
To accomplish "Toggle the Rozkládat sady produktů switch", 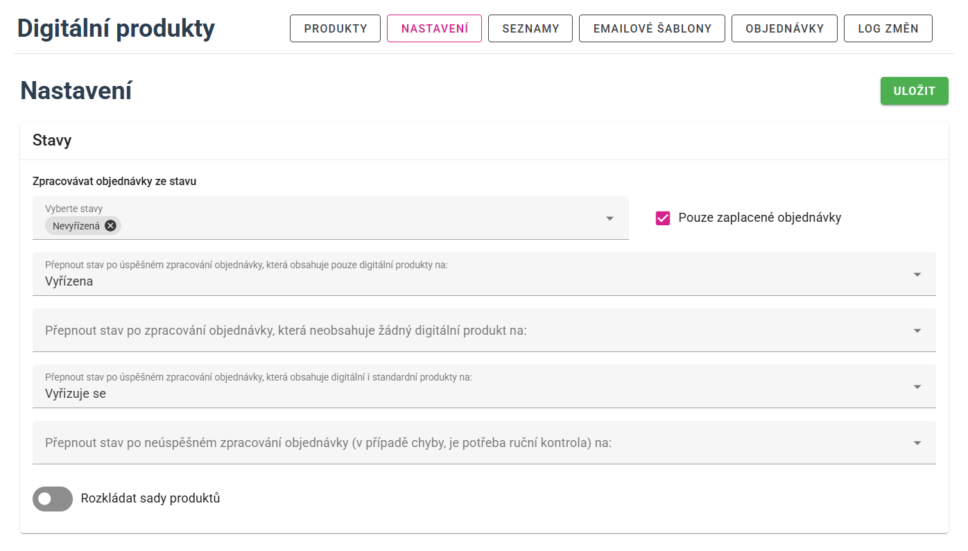I will click(53, 498).
